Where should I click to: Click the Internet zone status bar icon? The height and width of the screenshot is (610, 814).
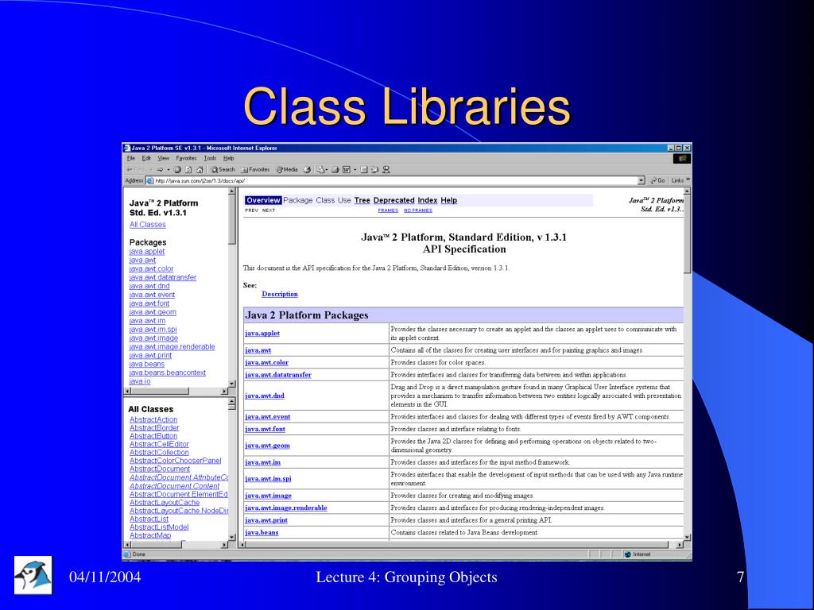click(627, 554)
